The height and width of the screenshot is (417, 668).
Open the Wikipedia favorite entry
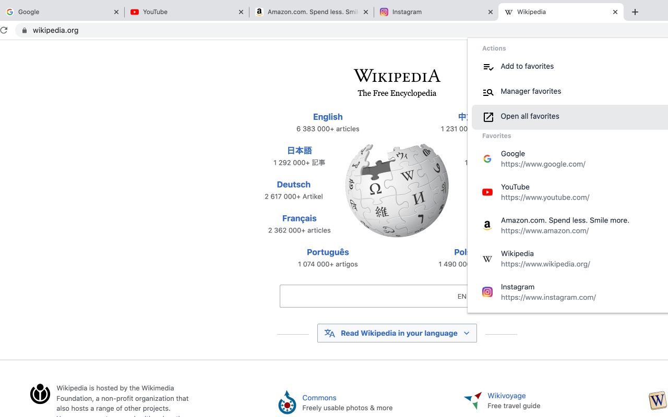[x=570, y=259]
